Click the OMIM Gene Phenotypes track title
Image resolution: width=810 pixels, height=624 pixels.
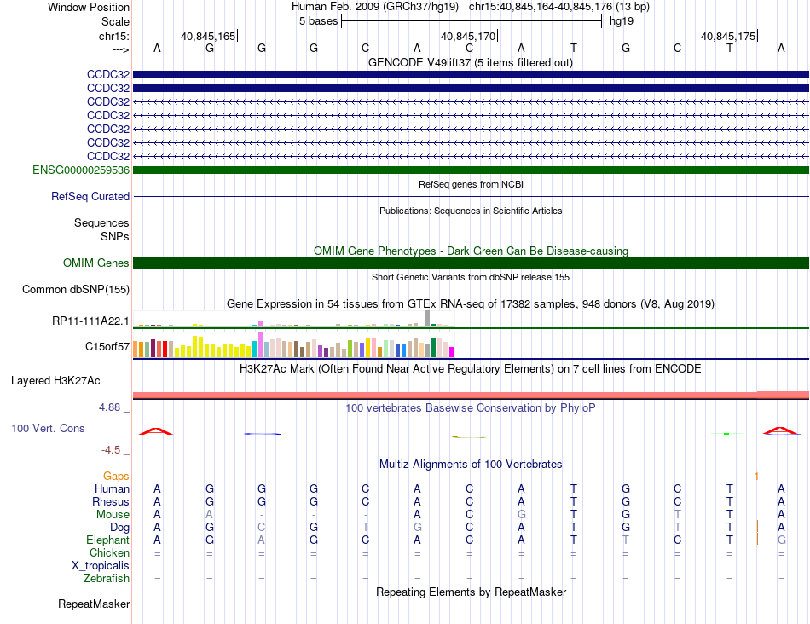click(471, 251)
